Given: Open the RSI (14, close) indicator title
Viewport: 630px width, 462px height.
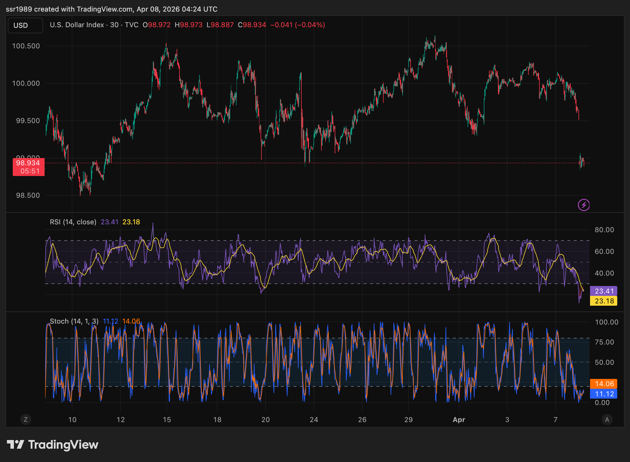Looking at the screenshot, I should point(73,222).
